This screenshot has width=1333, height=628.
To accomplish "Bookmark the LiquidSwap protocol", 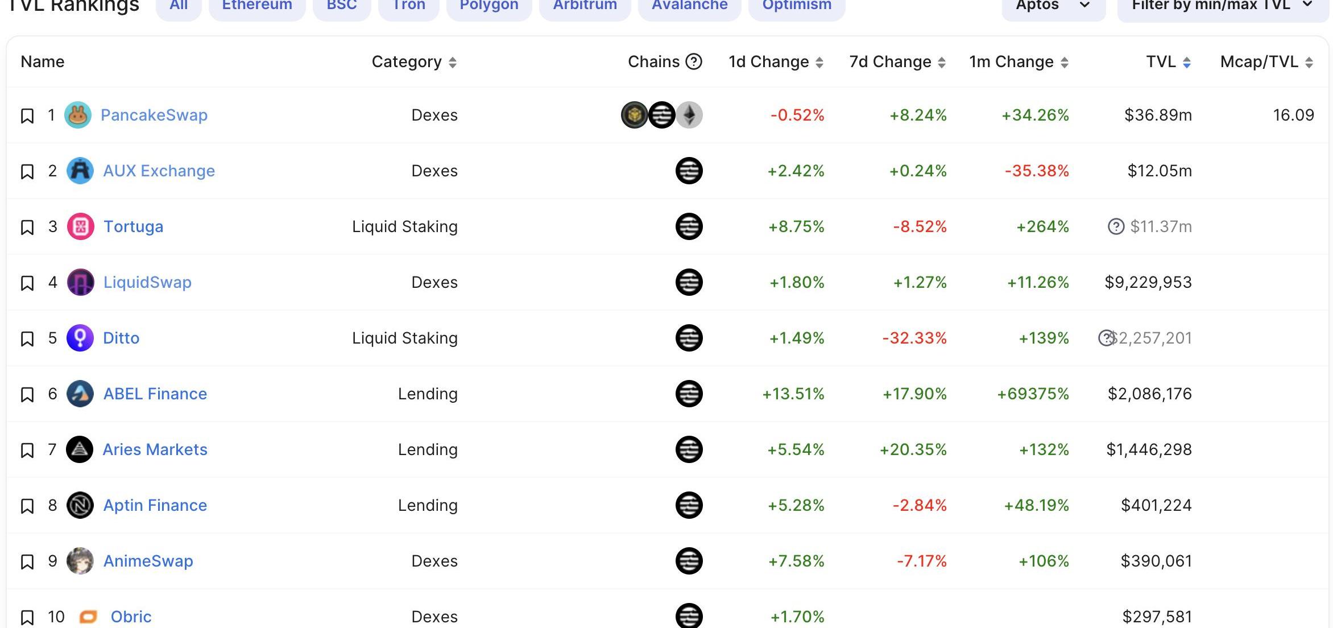I will click(27, 283).
